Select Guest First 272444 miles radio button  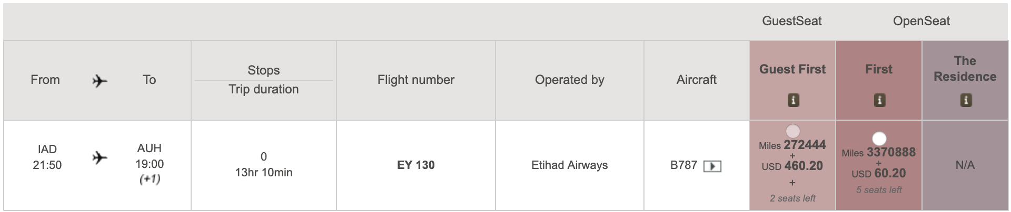[x=792, y=131]
